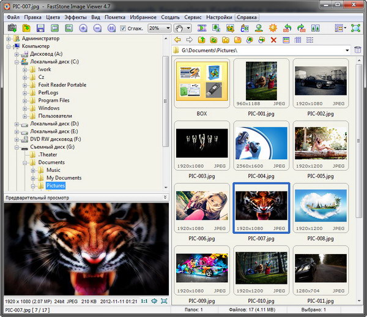Click the zoom out magnifier icon
This screenshot has height=317, width=367.
pyautogui.click(x=97, y=28)
